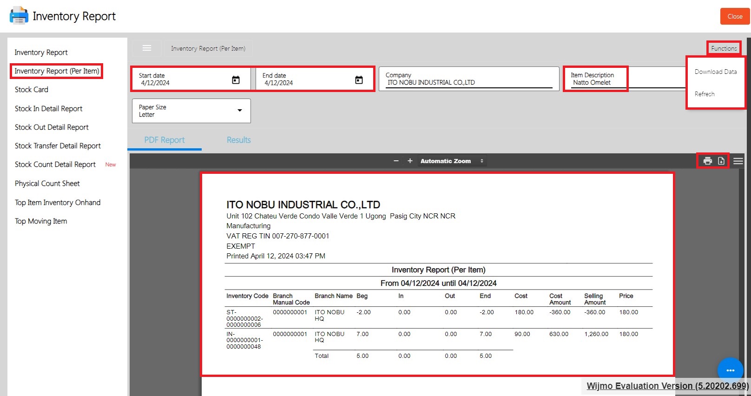The width and height of the screenshot is (751, 396).
Task: Open Stock Count Detail Report
Action: (55, 165)
